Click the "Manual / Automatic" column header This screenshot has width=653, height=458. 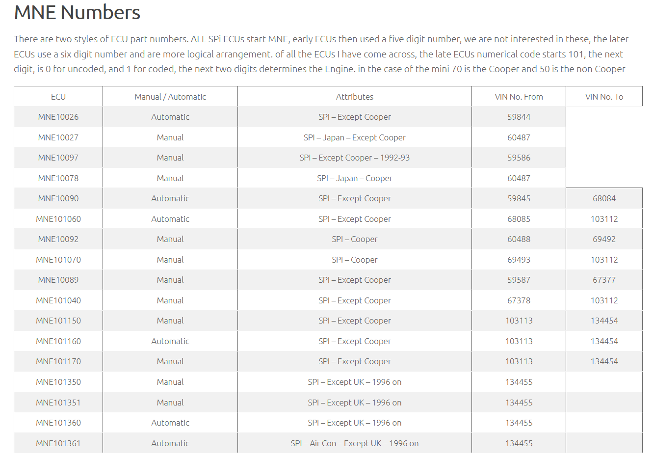[x=170, y=97]
